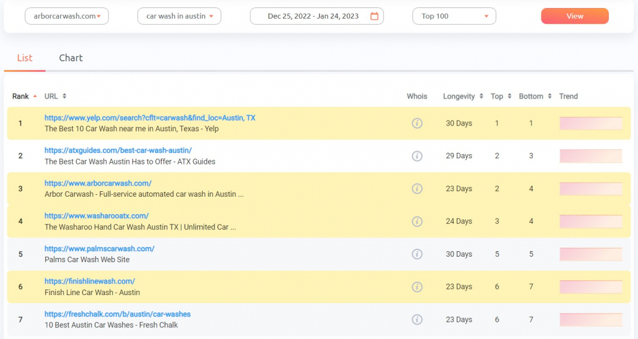Open the atxguides.com best-car-wash-austin link
Viewport: 638px width, 339px height.
tap(118, 150)
